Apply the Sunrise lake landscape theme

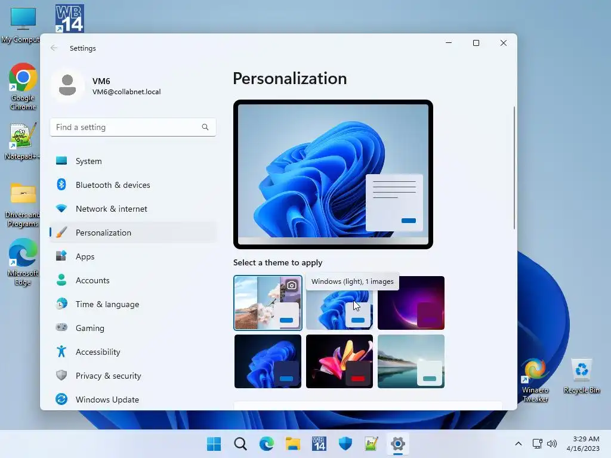[411, 361]
